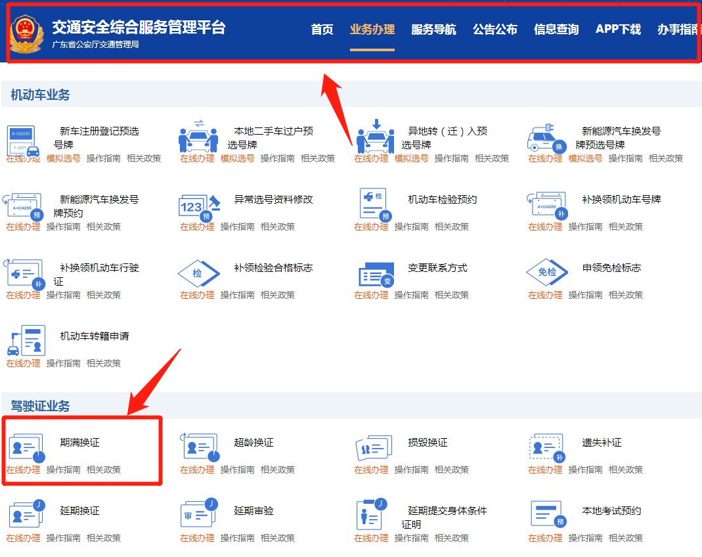
Task: Click the 异常选号资料修改 gavel icon
Action: [x=199, y=206]
